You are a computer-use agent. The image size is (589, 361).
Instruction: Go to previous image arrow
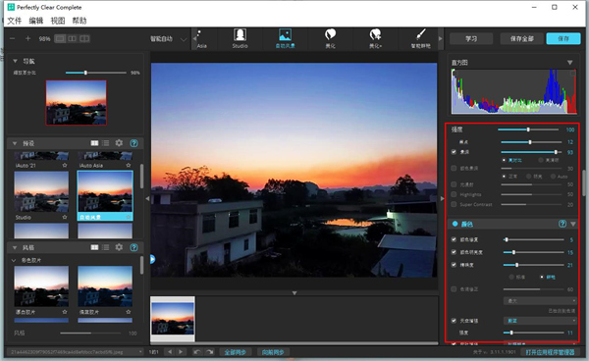170,351
